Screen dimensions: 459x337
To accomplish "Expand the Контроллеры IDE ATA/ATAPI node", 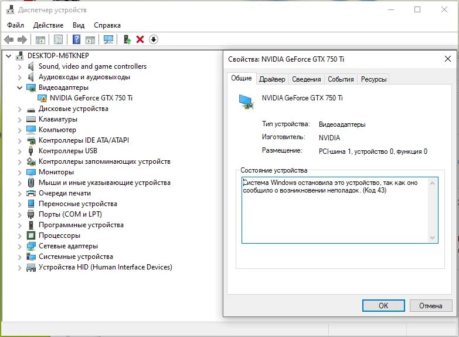I will [x=19, y=141].
